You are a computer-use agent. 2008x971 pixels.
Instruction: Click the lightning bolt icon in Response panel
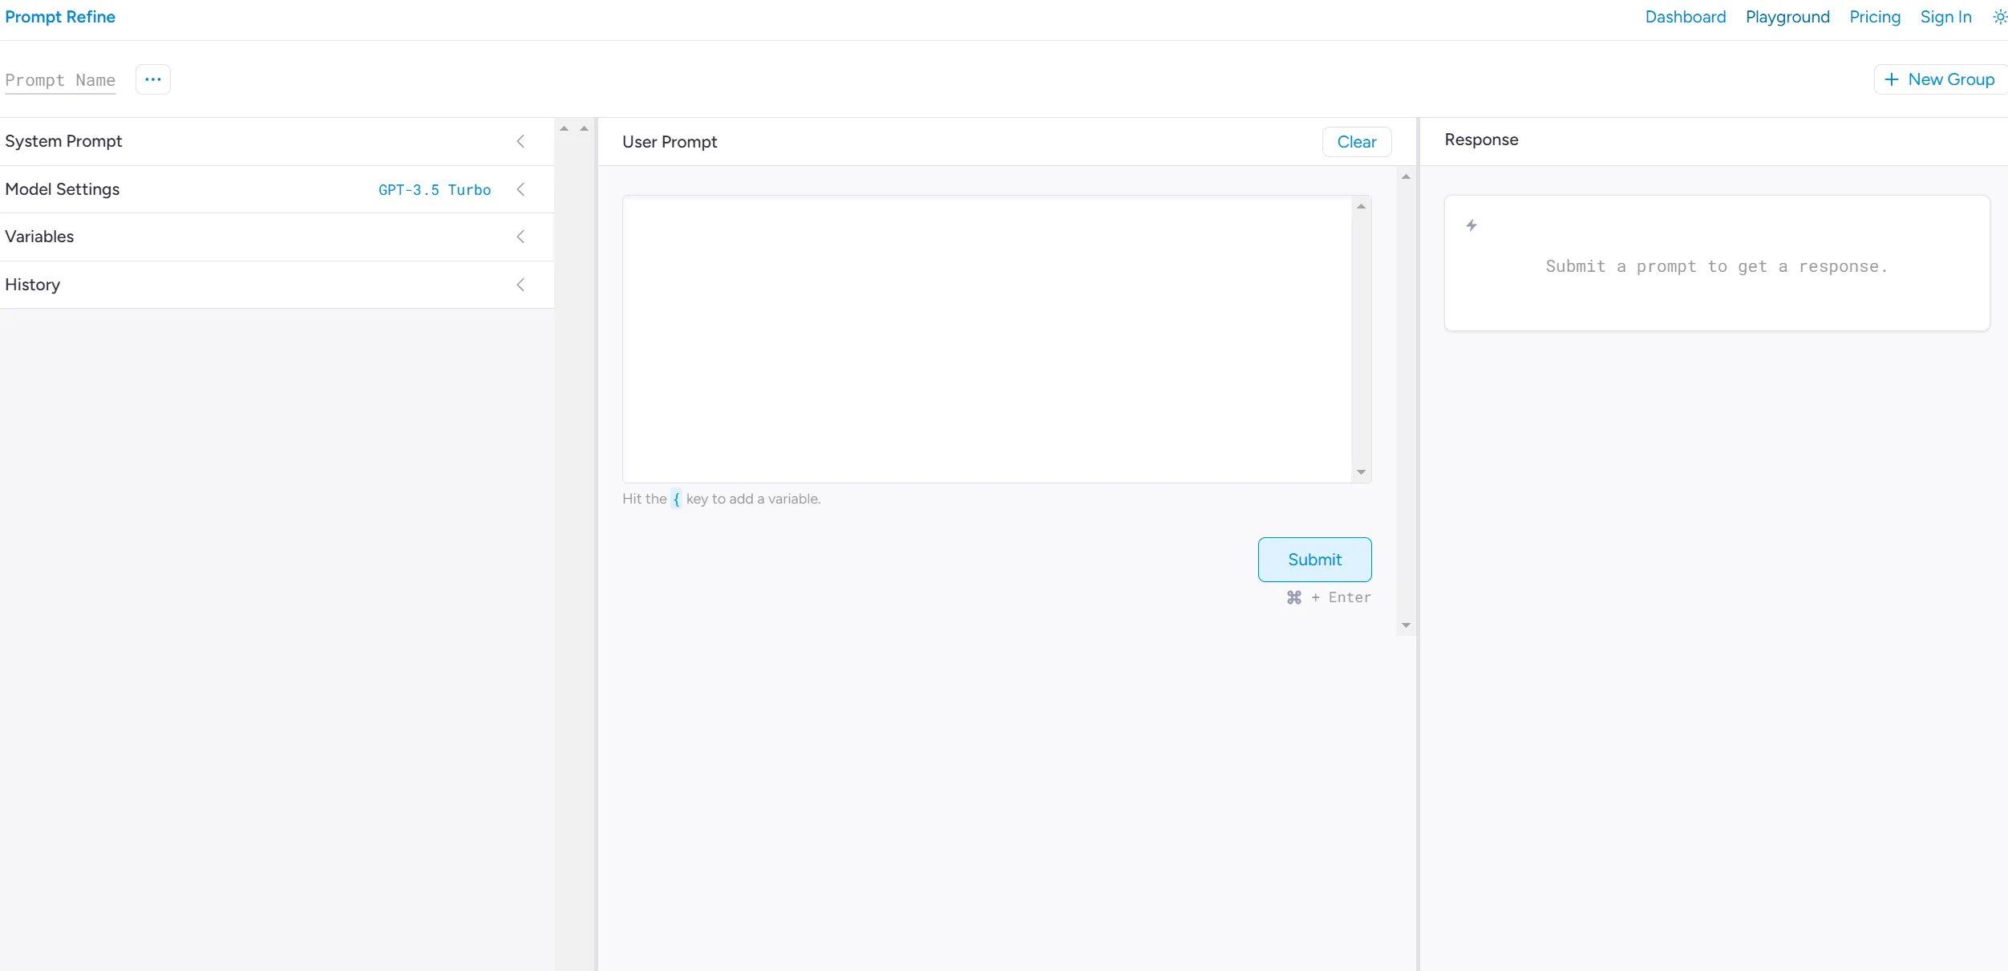[1472, 225]
